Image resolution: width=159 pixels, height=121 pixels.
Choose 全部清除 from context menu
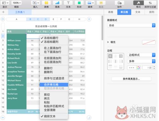[x=54, y=110]
